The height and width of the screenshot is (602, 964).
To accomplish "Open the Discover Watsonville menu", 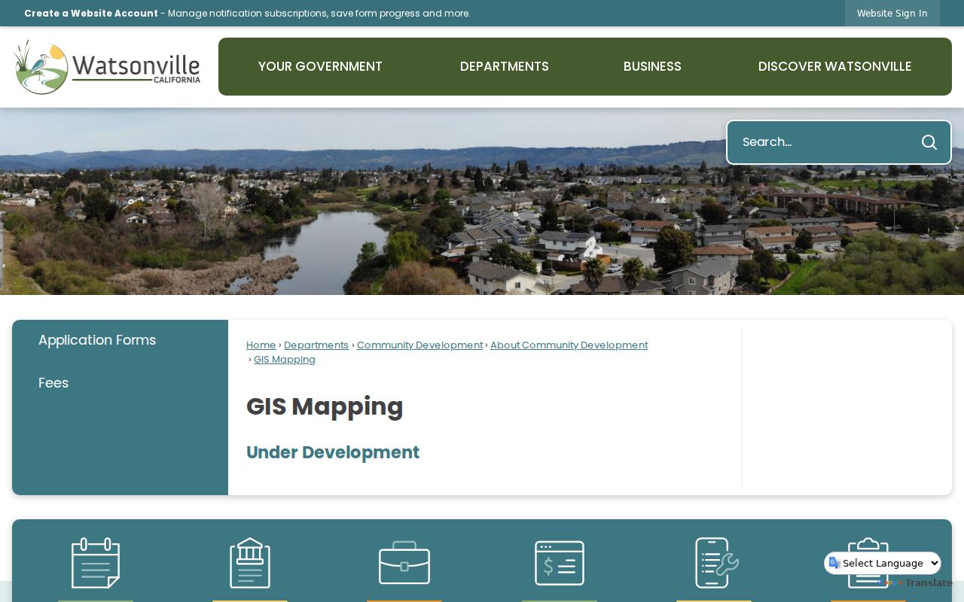I will (x=835, y=66).
